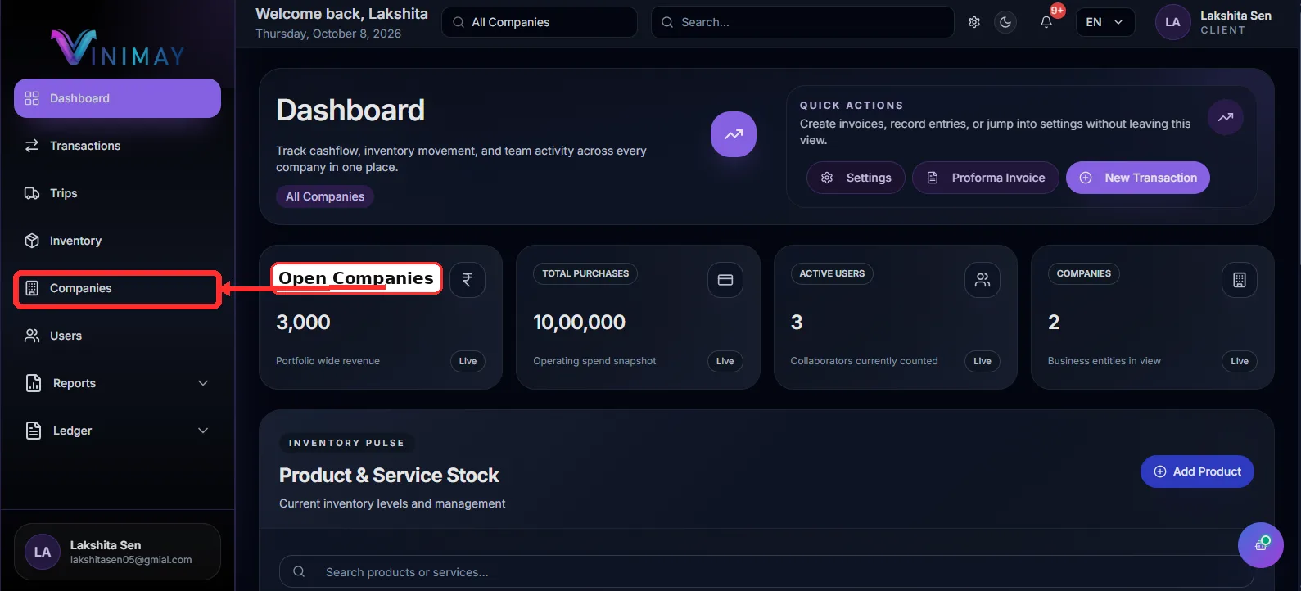Click the LA avatar in the top bar
This screenshot has height=591, width=1301.
1172,22
